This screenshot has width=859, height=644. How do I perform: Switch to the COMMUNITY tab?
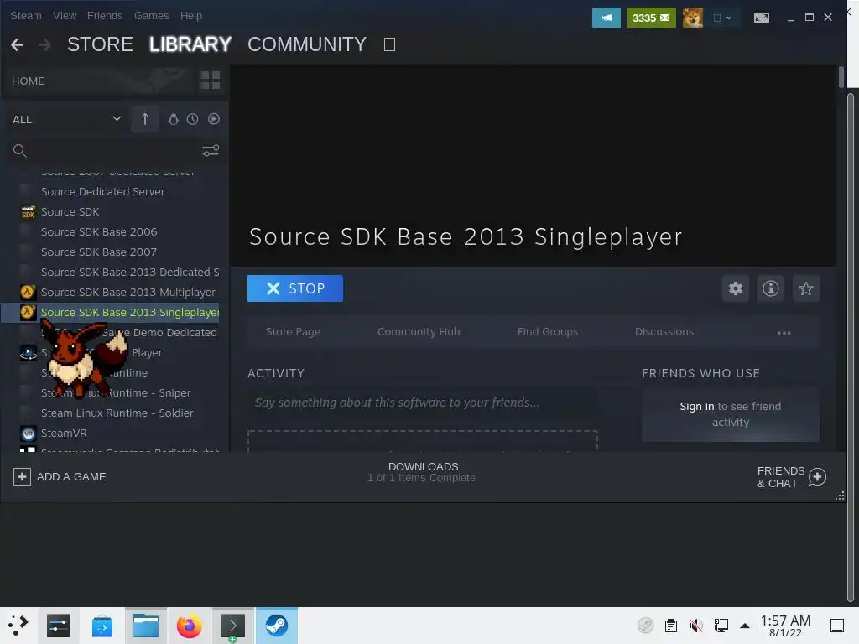click(307, 44)
